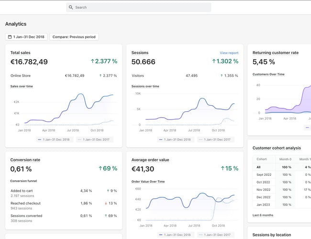Click the green up arrow beside Average order value 15 %
Screen dimensions: 311x239
pyautogui.click(x=222, y=168)
